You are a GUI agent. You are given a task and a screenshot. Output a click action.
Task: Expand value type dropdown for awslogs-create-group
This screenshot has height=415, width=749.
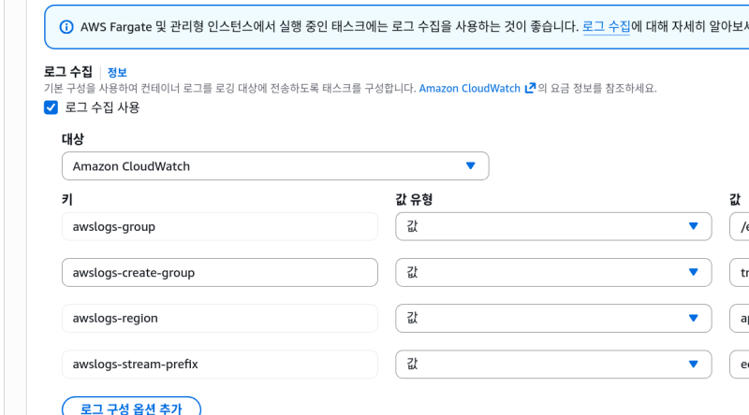pyautogui.click(x=553, y=272)
